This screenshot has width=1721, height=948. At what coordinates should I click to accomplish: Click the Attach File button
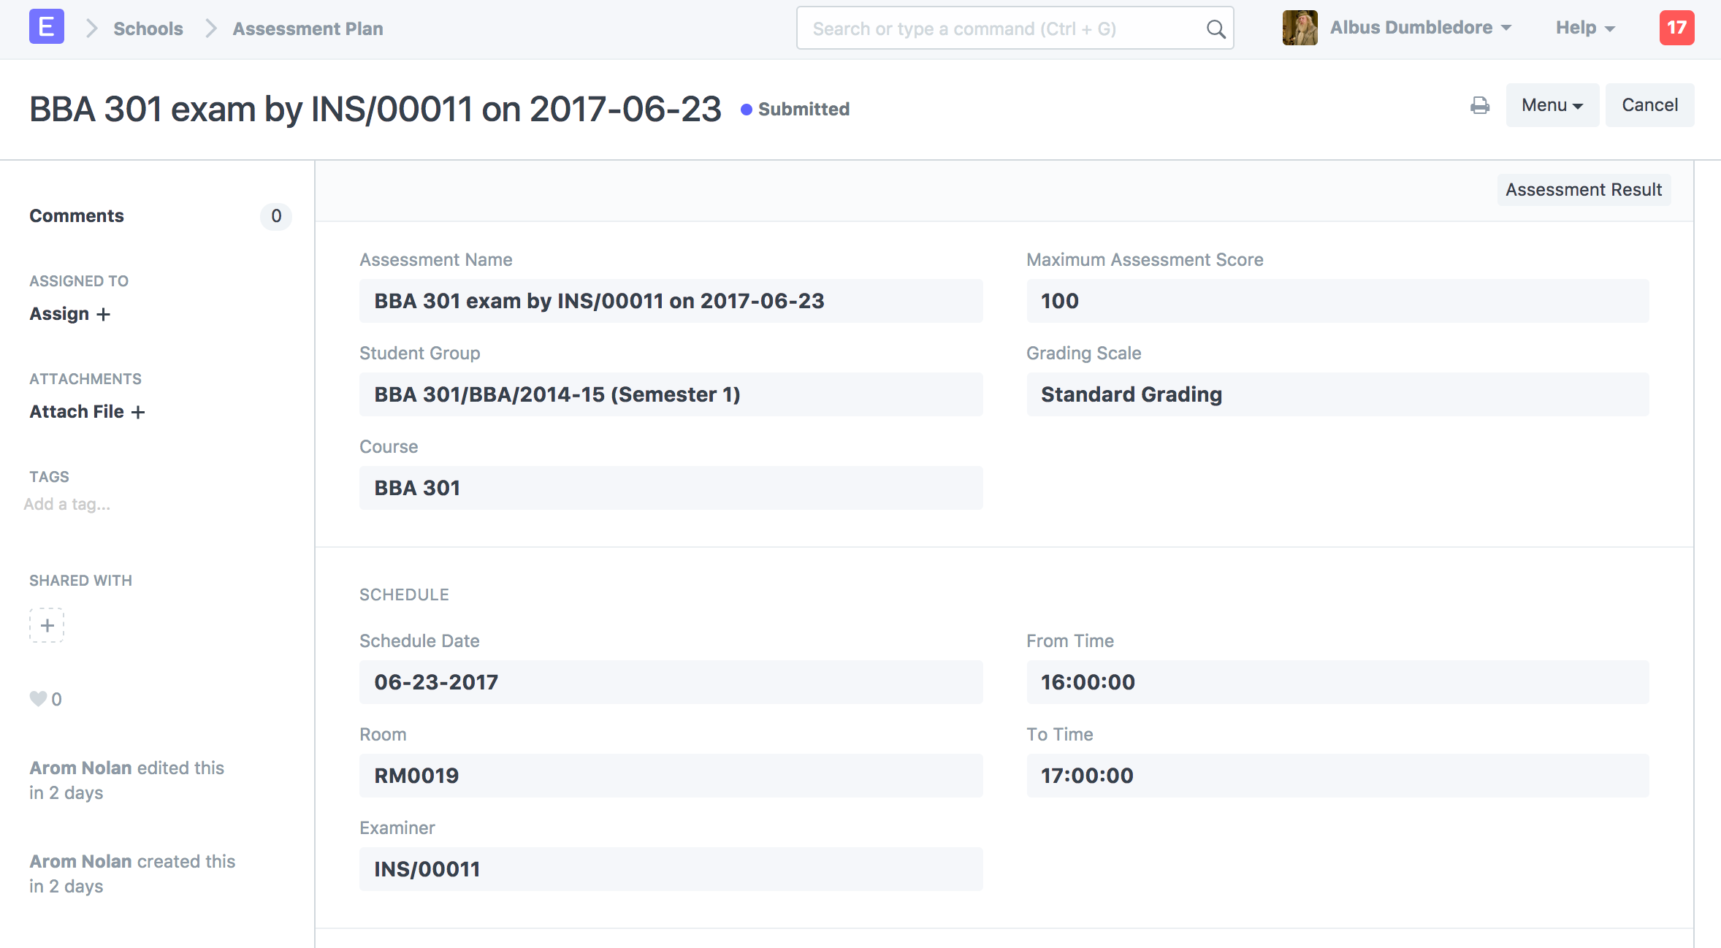point(86,410)
